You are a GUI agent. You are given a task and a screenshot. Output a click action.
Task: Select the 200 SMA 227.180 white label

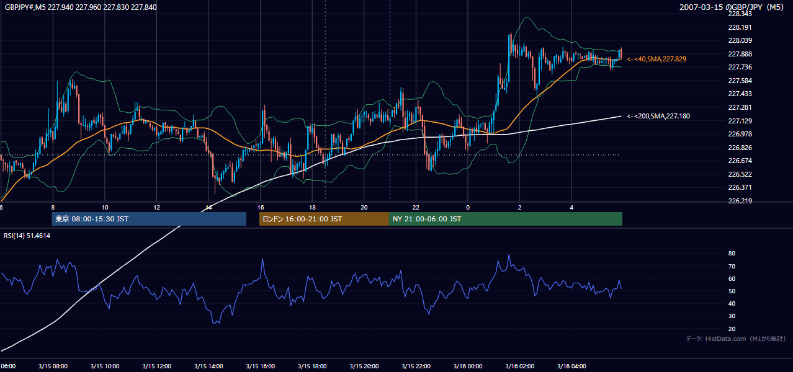(x=658, y=116)
